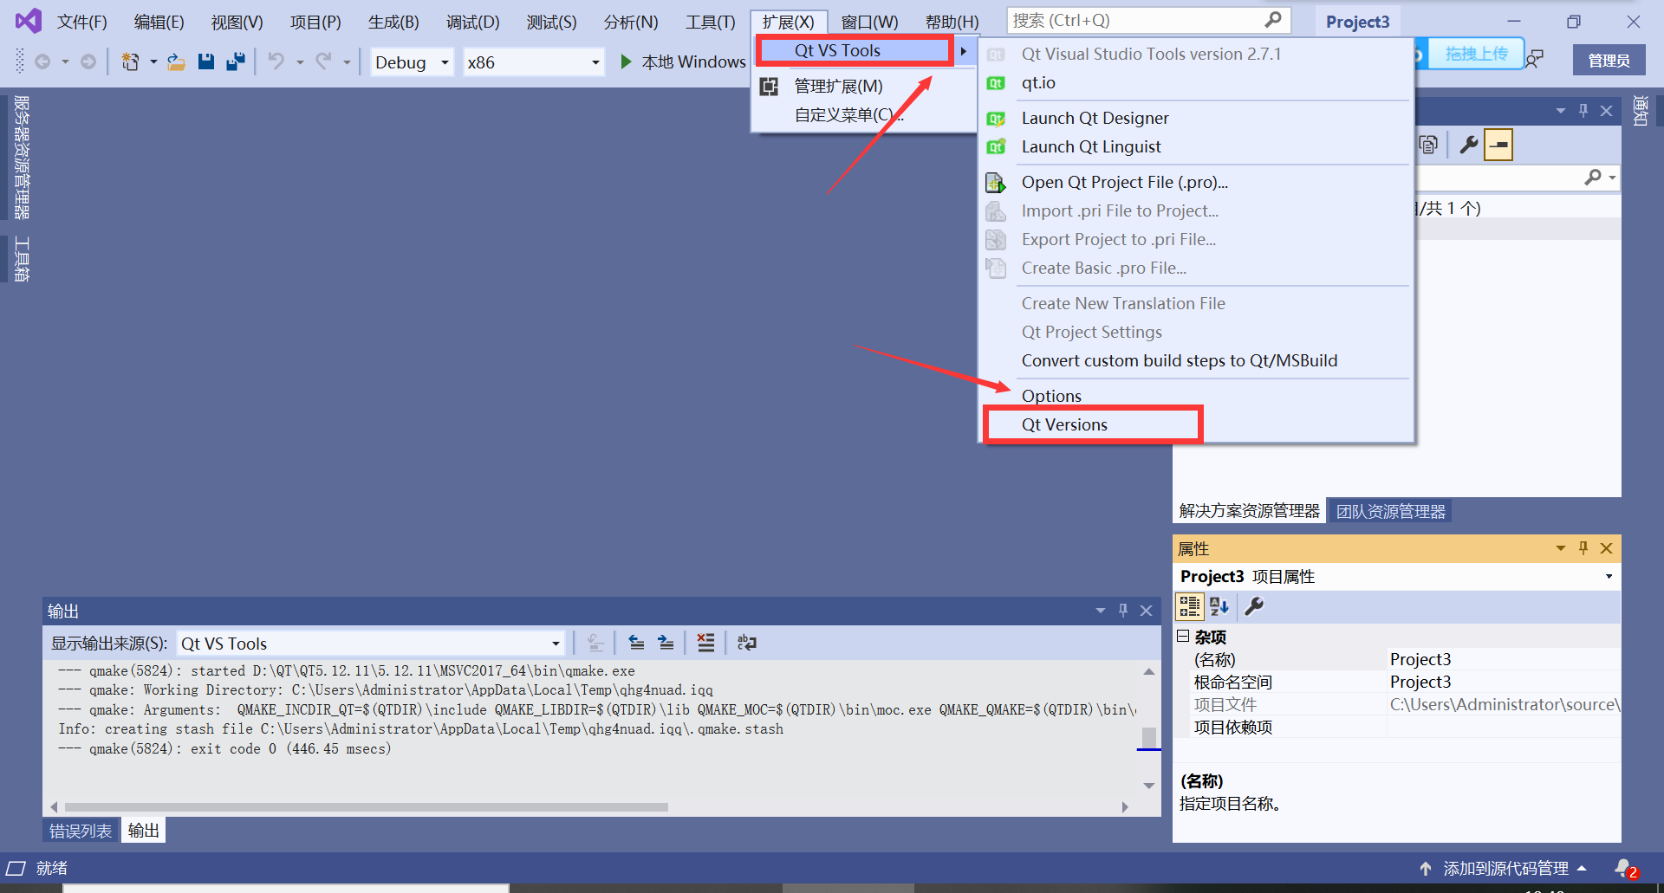The height and width of the screenshot is (893, 1664).
Task: Toggle the highlighted preview selected items button
Action: (x=1498, y=145)
